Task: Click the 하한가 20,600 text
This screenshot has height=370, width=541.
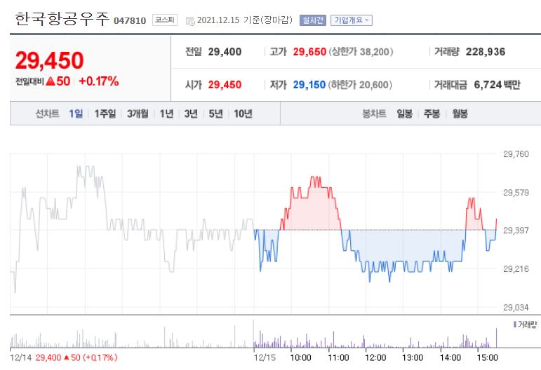Action: [360, 85]
